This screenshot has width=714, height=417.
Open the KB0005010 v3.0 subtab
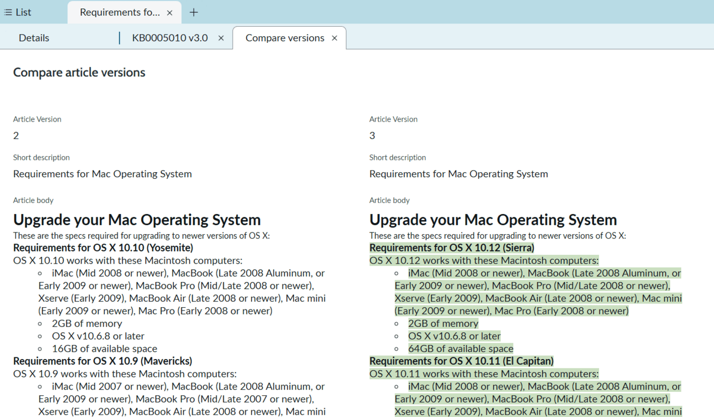(x=170, y=38)
